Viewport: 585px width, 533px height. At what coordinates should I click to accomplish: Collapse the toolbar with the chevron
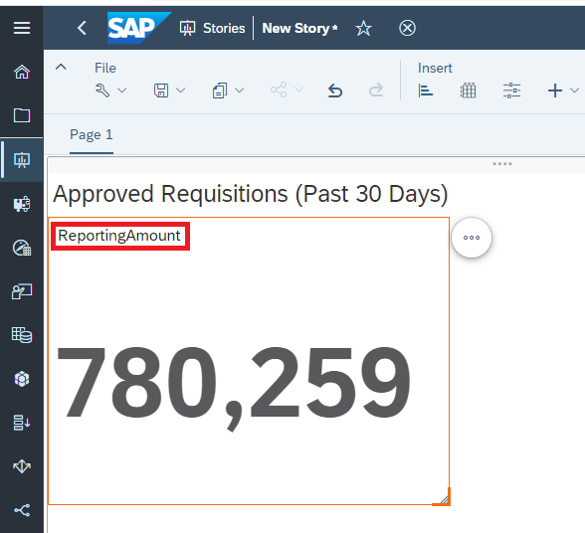coord(61,68)
